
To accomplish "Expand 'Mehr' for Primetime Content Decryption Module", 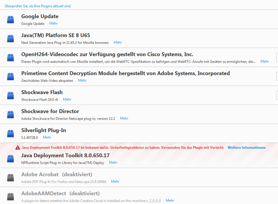I will pos(82,80).
